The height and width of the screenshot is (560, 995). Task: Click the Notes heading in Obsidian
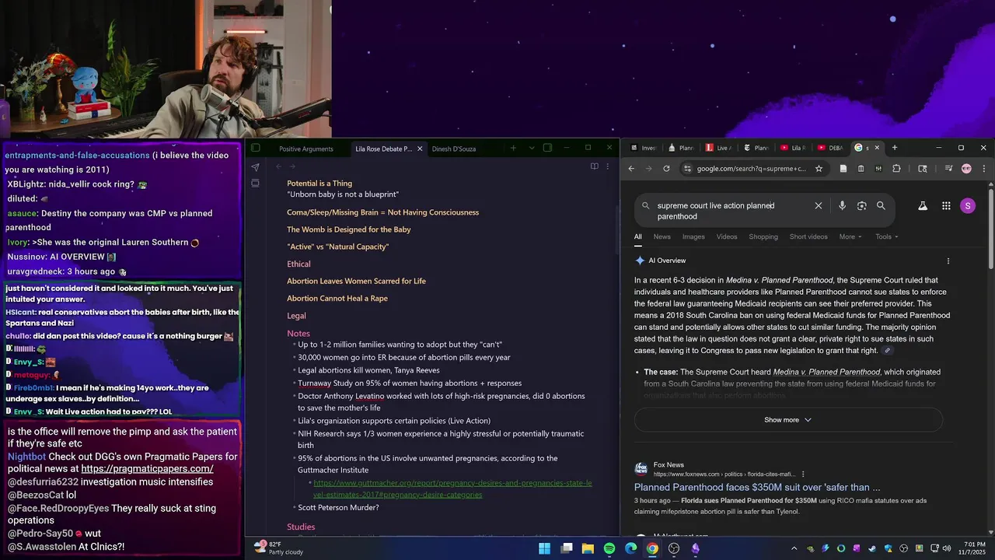[x=298, y=334]
